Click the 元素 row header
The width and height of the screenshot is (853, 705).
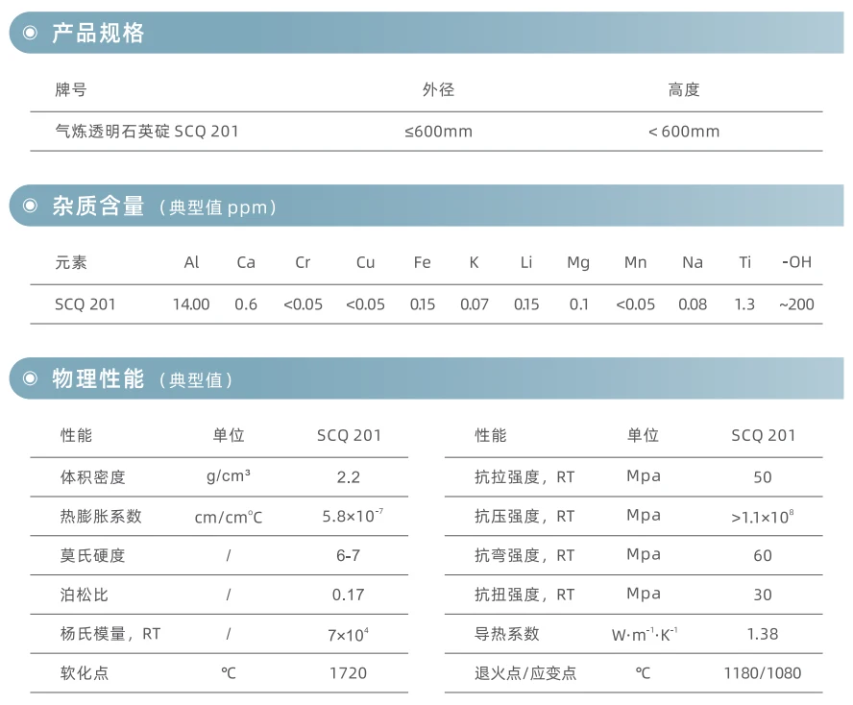(x=71, y=262)
